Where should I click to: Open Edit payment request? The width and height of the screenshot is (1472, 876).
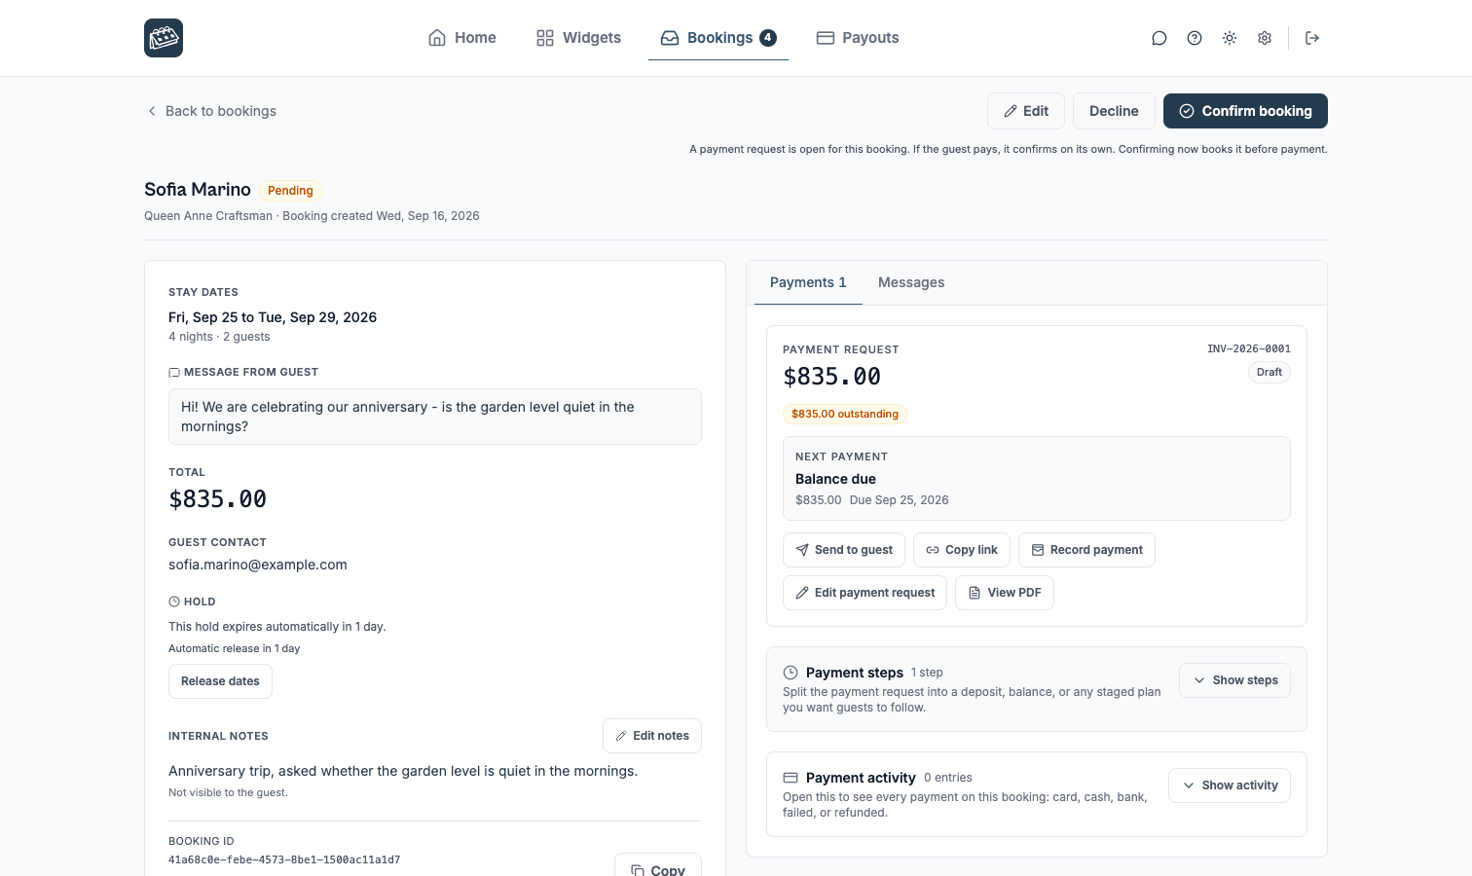pyautogui.click(x=865, y=593)
